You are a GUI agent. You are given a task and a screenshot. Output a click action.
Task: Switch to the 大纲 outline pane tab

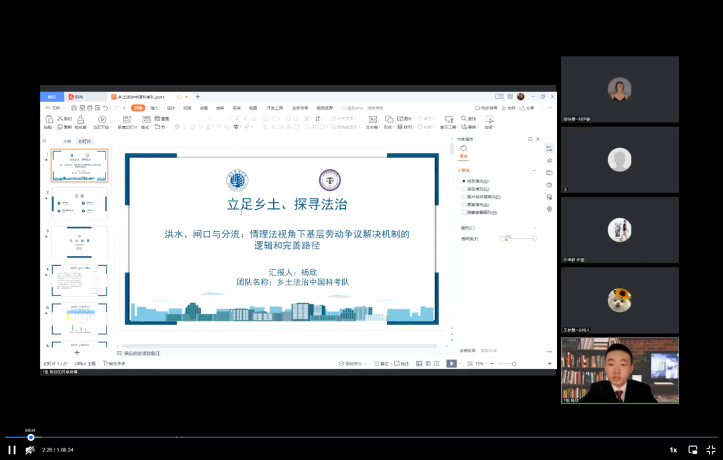(67, 141)
